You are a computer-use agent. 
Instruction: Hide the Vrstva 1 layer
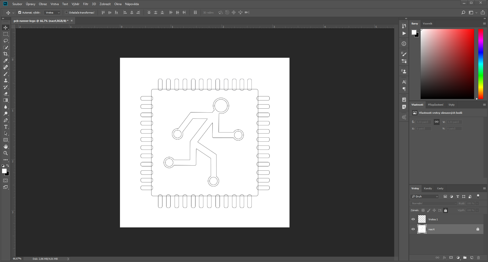[x=413, y=219]
